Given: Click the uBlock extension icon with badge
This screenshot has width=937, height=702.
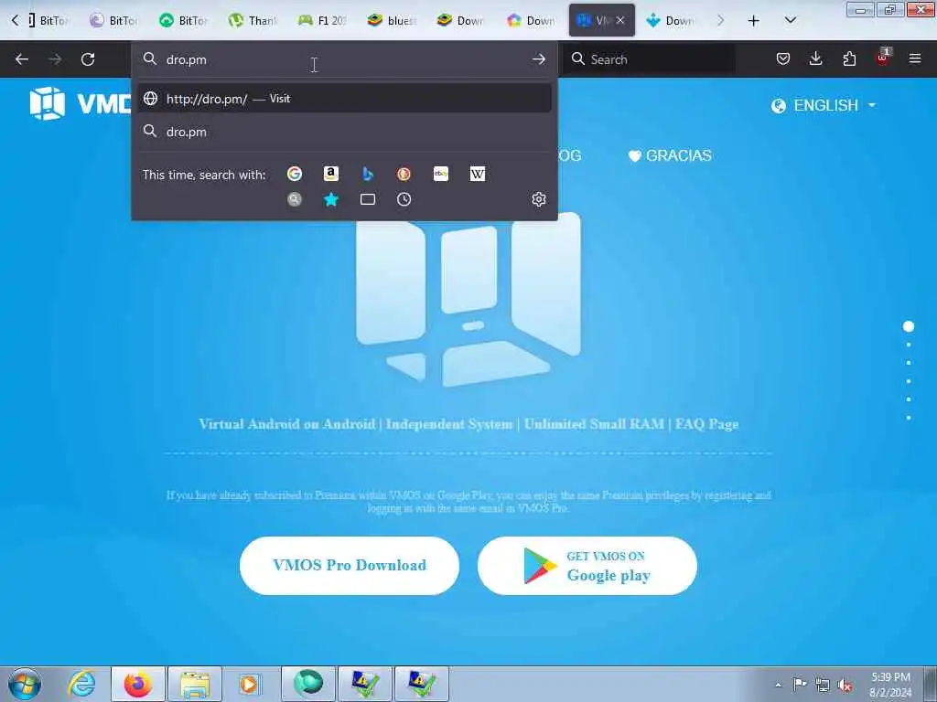Looking at the screenshot, I should click(x=882, y=58).
